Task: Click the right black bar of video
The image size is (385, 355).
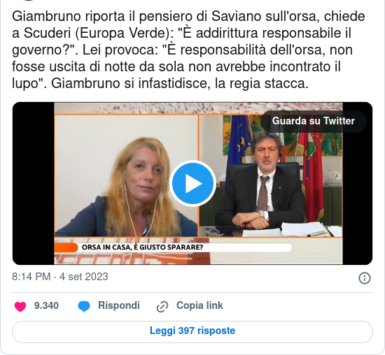Action: 358,183
